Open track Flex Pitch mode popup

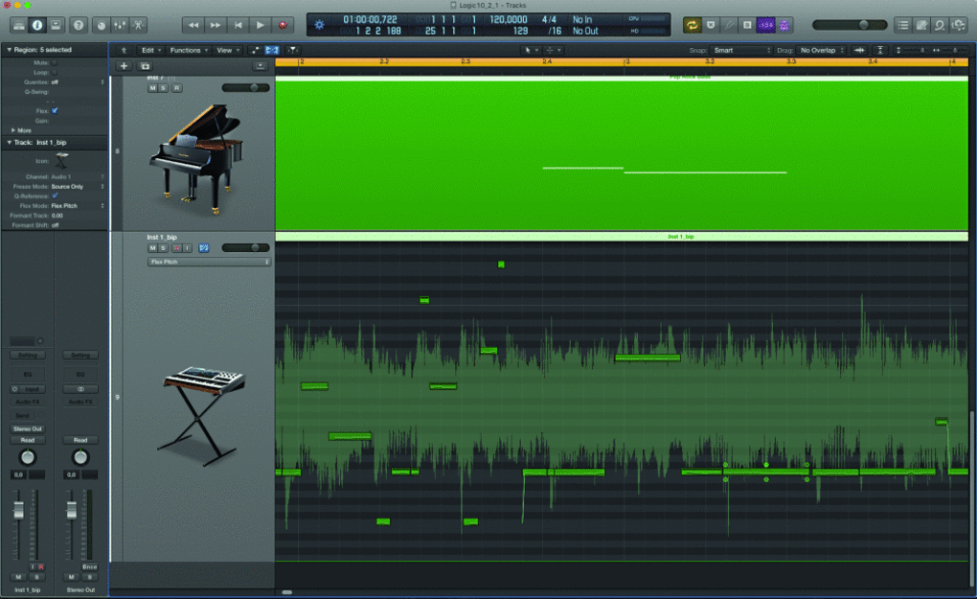pyautogui.click(x=209, y=262)
